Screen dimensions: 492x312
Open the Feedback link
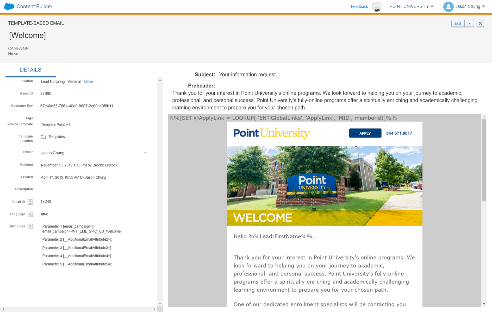[359, 7]
